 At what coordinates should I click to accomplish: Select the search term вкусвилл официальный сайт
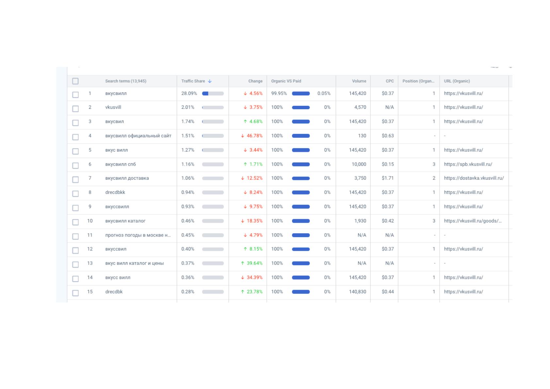coord(138,136)
